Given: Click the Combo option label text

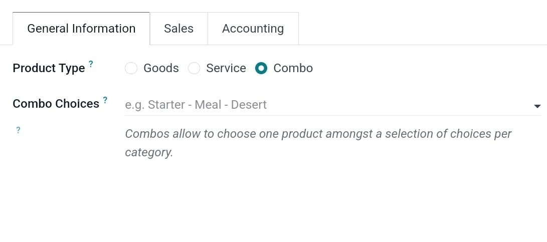Looking at the screenshot, I should coord(293,68).
